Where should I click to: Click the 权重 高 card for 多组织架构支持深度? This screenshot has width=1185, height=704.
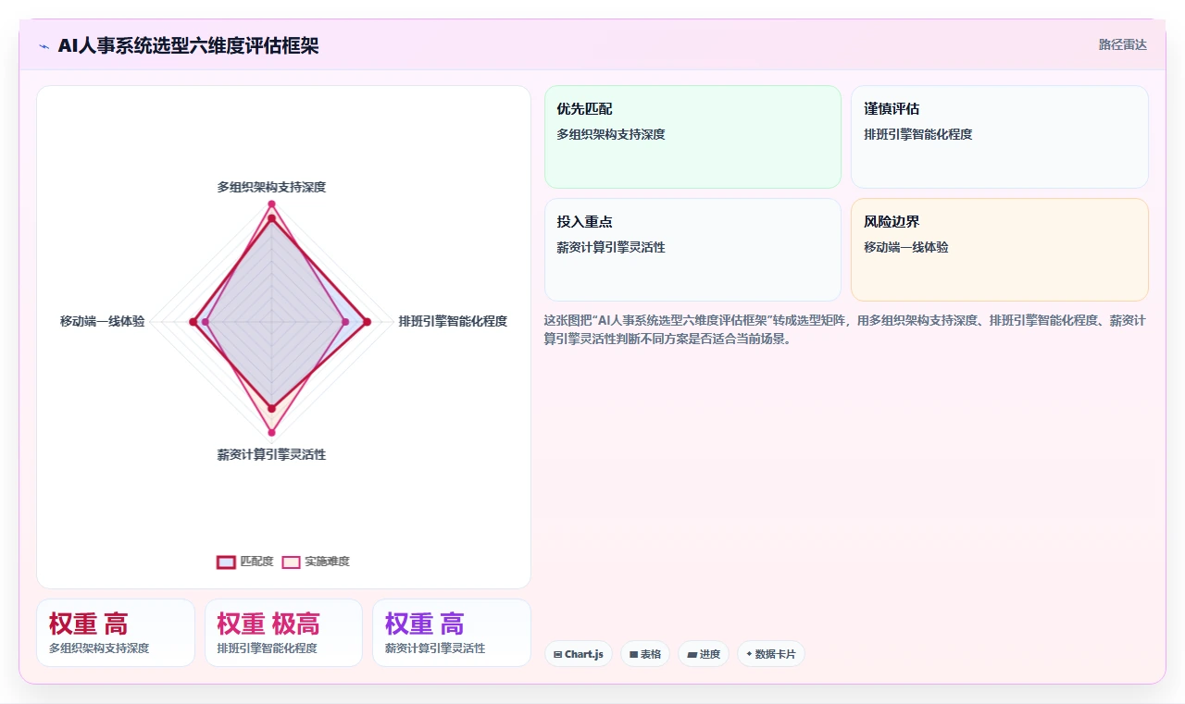116,633
